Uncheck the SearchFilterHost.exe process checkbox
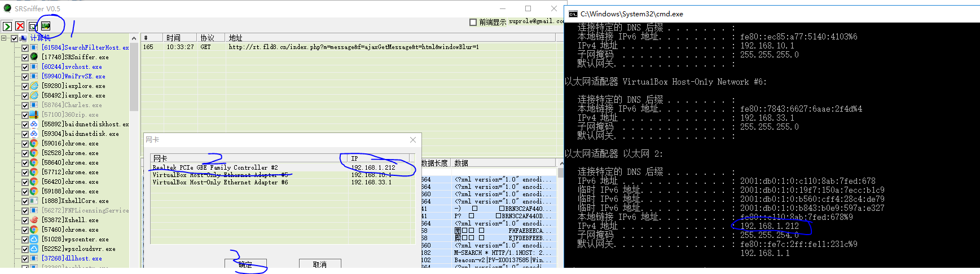The height and width of the screenshot is (274, 980). tap(25, 48)
